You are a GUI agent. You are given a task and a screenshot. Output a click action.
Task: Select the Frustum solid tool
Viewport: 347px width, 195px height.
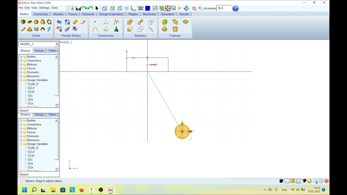43,22
